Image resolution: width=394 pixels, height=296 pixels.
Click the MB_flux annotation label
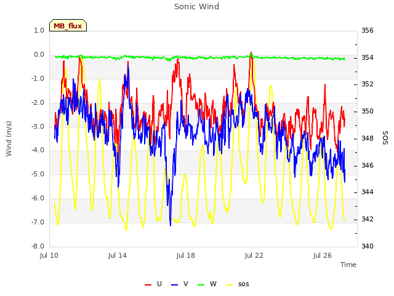68,25
